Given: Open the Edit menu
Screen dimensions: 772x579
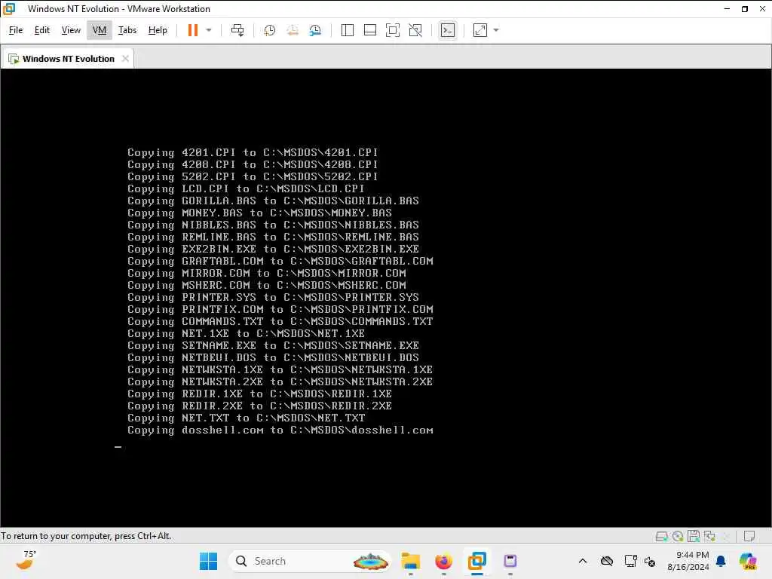Looking at the screenshot, I should pos(42,30).
